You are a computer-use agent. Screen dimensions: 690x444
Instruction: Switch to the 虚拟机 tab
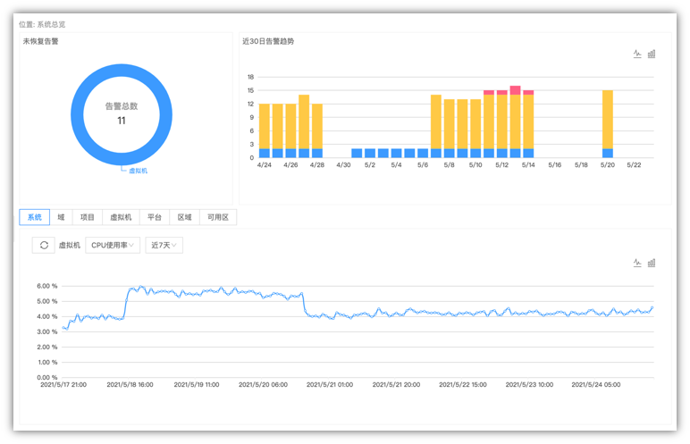(121, 217)
